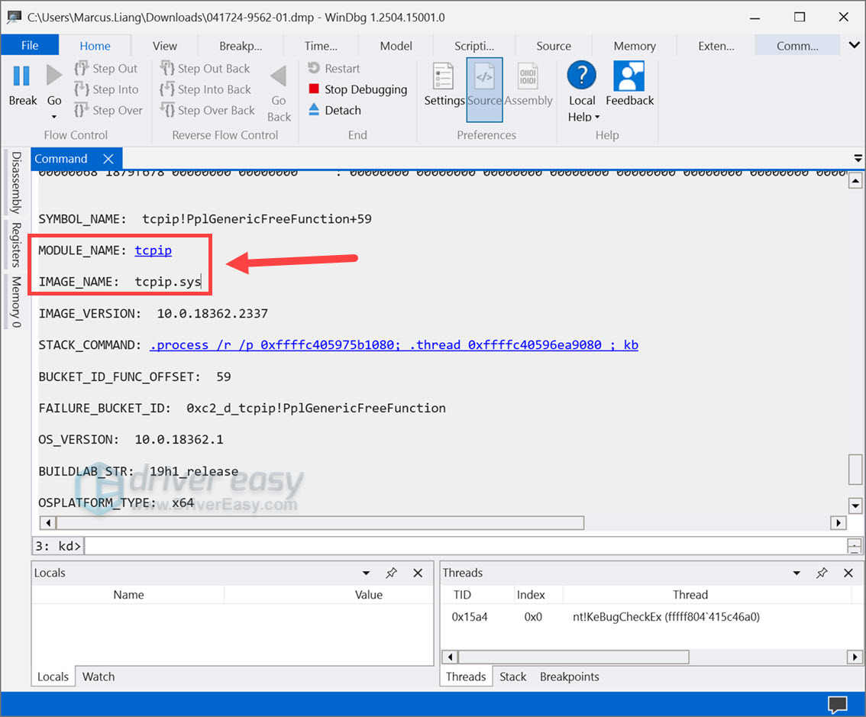
Task: Open the Feedback tool
Action: [629, 83]
